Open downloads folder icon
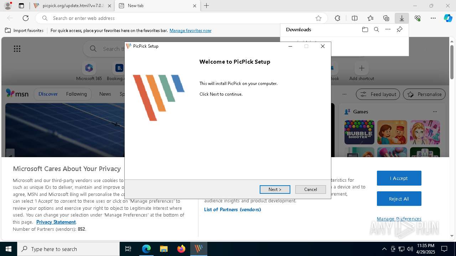This screenshot has height=256, width=456. 365,30
